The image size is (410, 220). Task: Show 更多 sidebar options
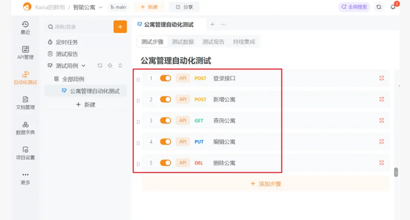[x=25, y=179]
